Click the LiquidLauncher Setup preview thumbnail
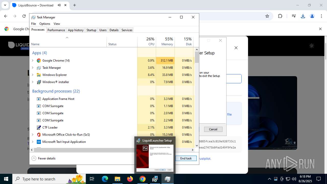The image size is (327, 184). [x=155, y=158]
